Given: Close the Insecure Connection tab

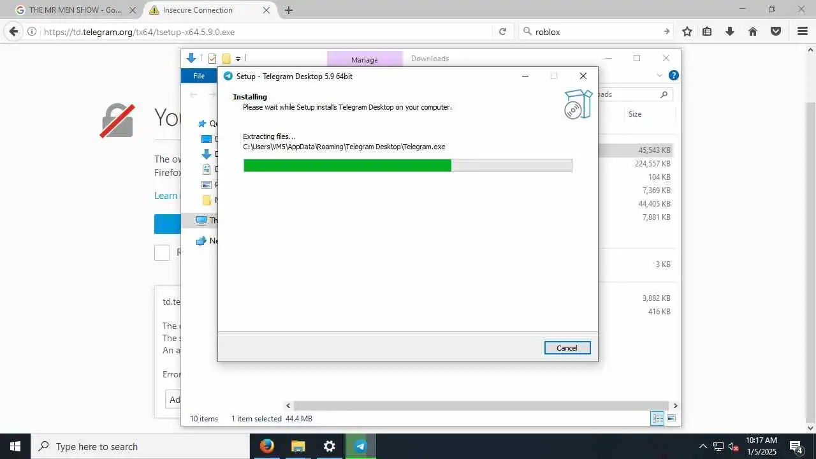Looking at the screenshot, I should [267, 10].
